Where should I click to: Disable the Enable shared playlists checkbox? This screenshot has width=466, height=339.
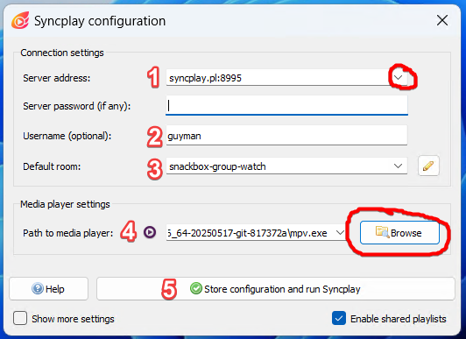tap(339, 318)
